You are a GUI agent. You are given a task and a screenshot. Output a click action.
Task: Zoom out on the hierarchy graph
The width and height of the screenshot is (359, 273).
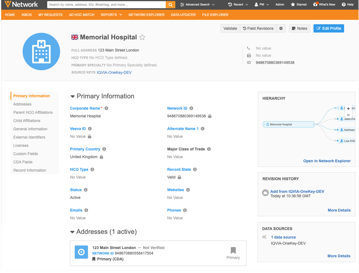click(348, 115)
